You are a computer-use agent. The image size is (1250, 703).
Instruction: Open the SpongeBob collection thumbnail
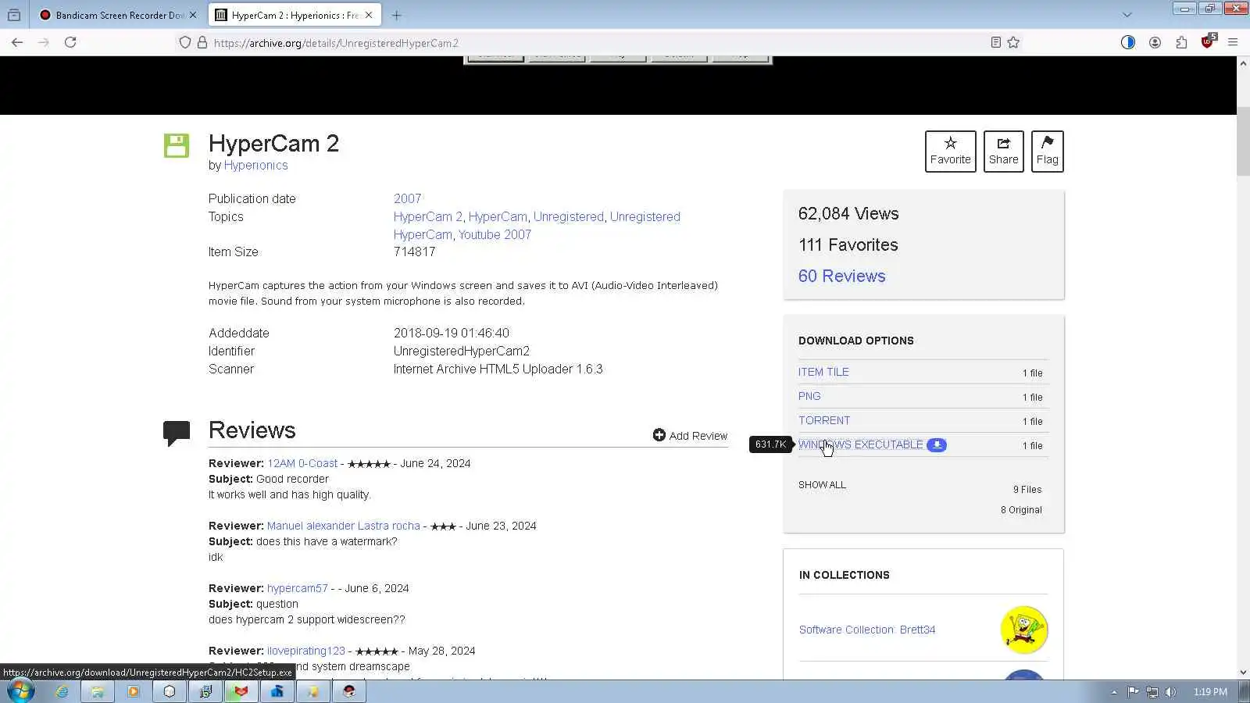point(1024,630)
